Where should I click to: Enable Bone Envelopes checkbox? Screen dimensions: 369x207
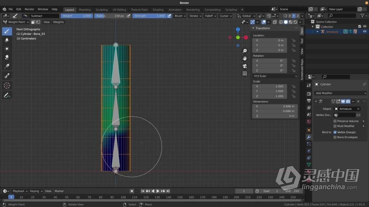click(335, 137)
